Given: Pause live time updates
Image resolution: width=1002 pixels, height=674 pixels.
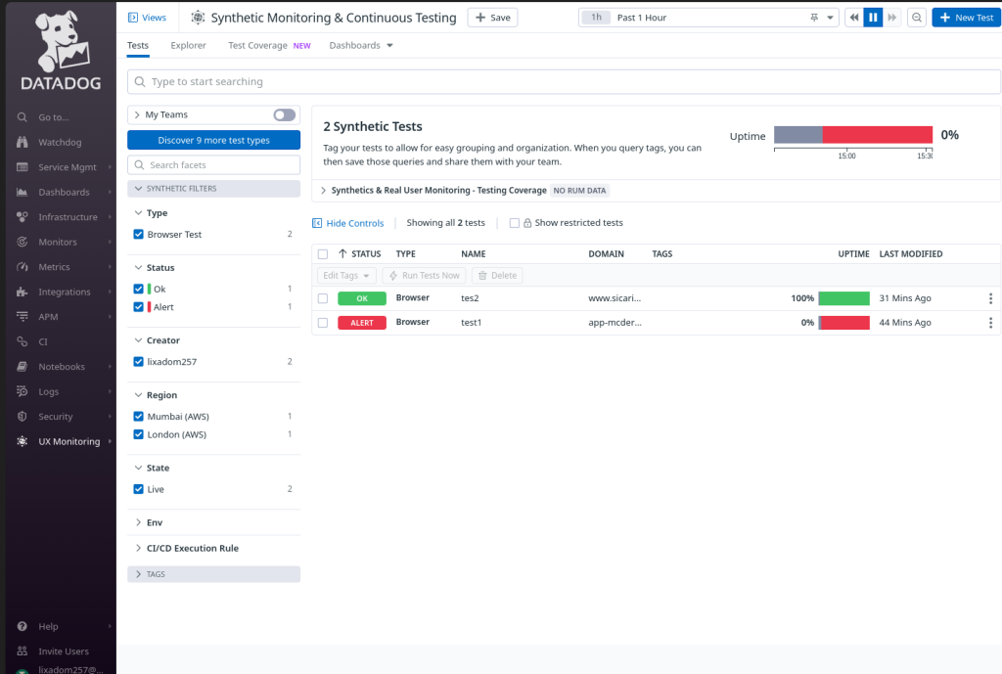Looking at the screenshot, I should tap(873, 18).
